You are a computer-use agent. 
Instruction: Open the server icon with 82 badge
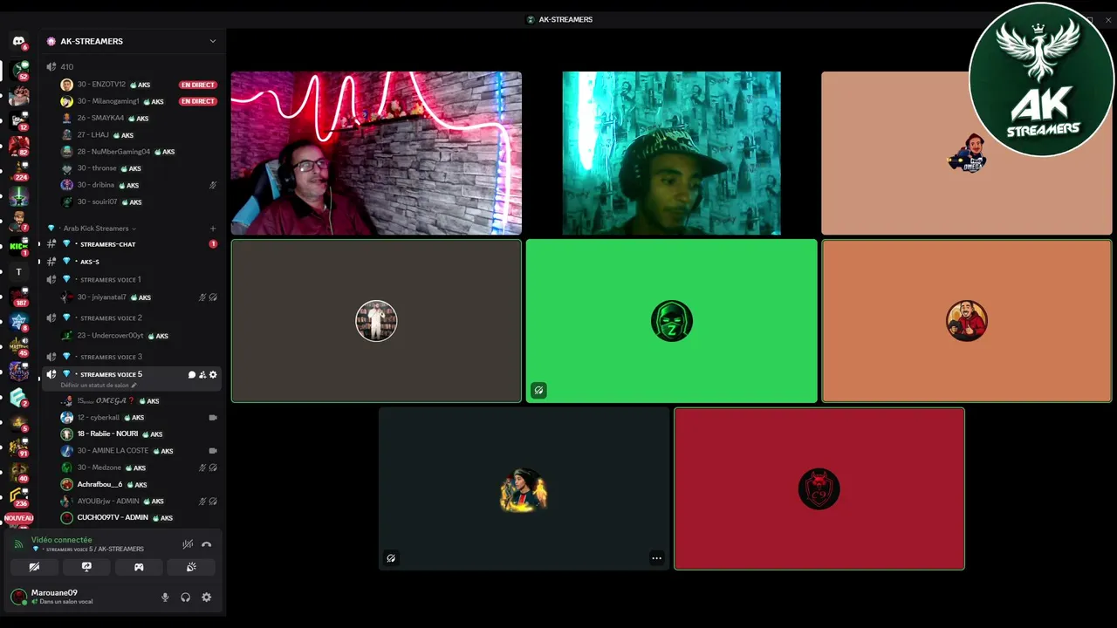(18, 146)
